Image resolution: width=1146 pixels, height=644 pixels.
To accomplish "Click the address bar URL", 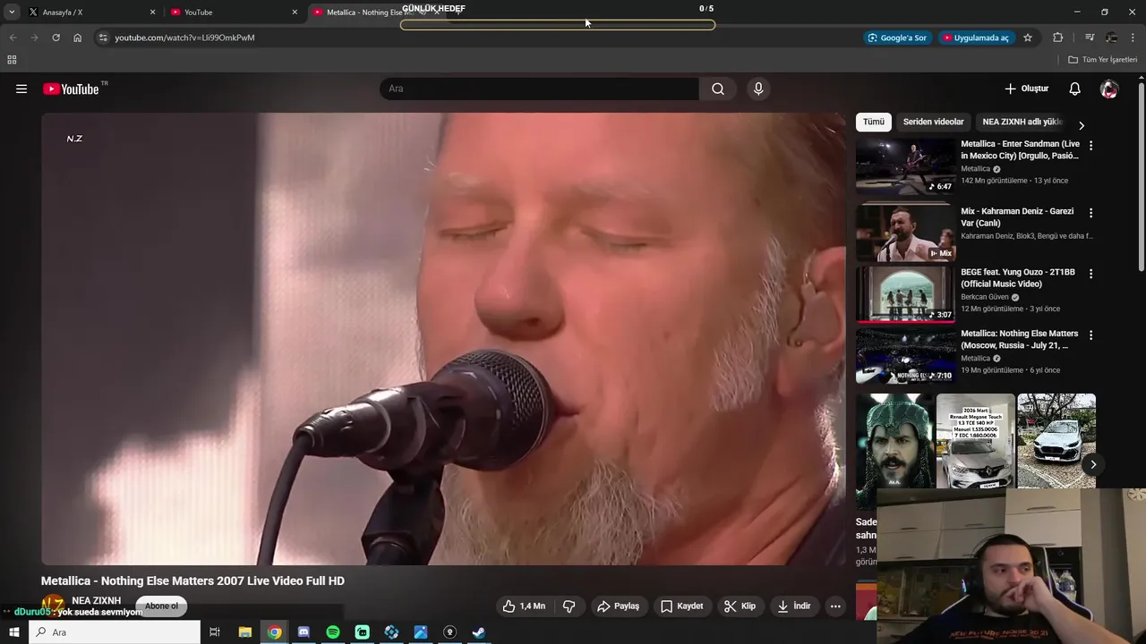I will click(184, 38).
